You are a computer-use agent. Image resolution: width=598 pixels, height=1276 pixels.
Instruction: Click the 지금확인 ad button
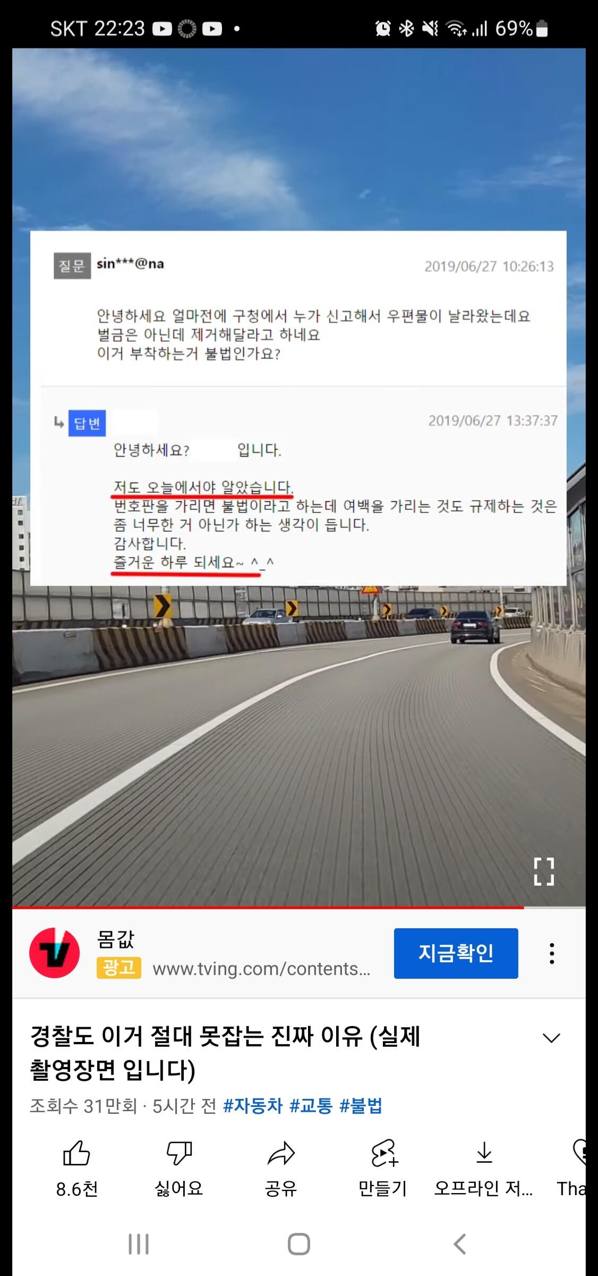tap(456, 953)
